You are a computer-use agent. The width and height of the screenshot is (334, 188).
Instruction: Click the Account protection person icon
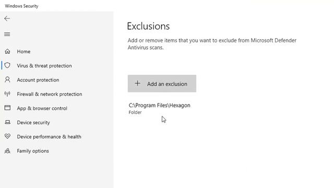pyautogui.click(x=7, y=80)
